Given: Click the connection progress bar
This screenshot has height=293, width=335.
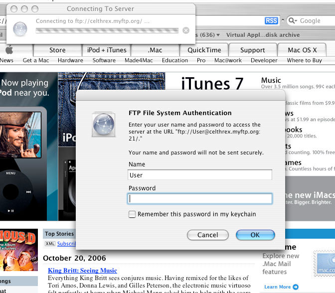Looking at the screenshot, I should 107,31.
